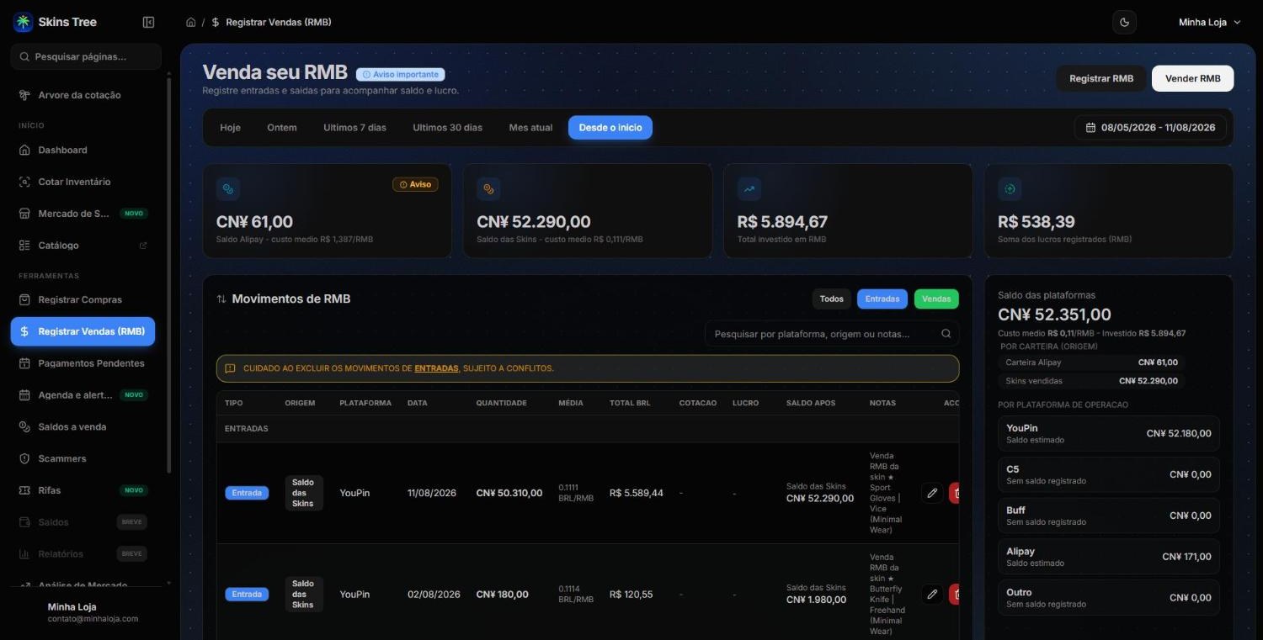Click the Registrar RMB button
The image size is (1263, 640).
click(1101, 78)
